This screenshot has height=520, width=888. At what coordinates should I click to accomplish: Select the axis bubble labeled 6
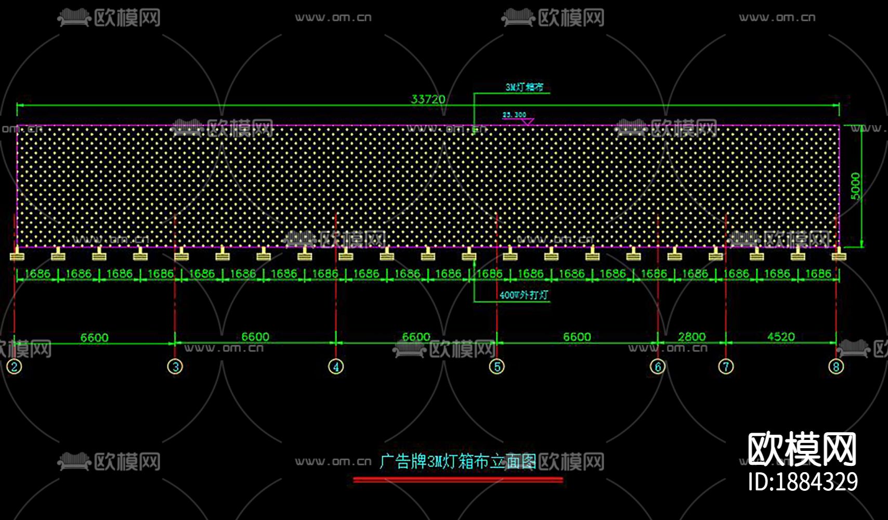coord(658,366)
